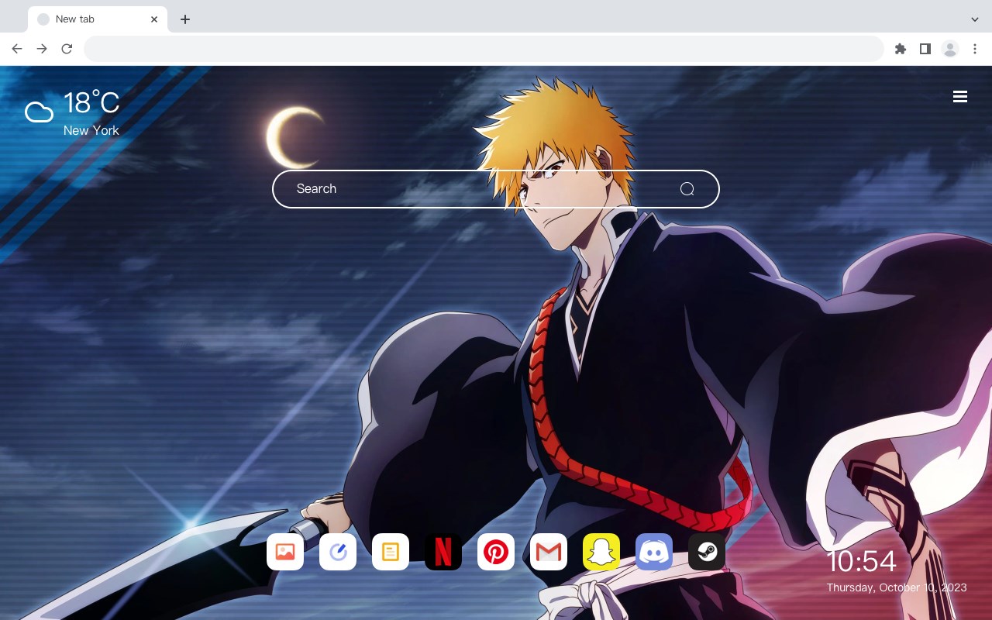This screenshot has height=620, width=992.
Task: Launch the Netflix shortcut
Action: tap(443, 552)
